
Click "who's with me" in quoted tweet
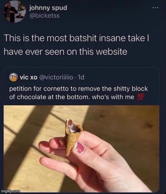point(113,97)
